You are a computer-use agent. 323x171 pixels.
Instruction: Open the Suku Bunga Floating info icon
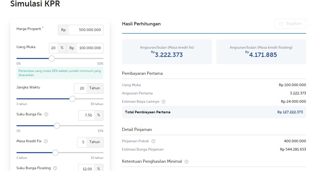[x=55, y=168]
